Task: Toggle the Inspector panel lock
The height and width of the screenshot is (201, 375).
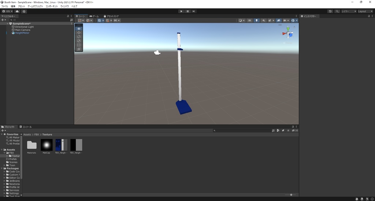Action: click(x=369, y=16)
